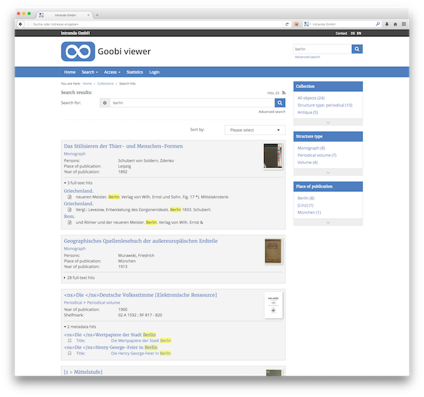This screenshot has height=397, width=424.
Task: Click Advanced search under header search box
Action: click(308, 57)
